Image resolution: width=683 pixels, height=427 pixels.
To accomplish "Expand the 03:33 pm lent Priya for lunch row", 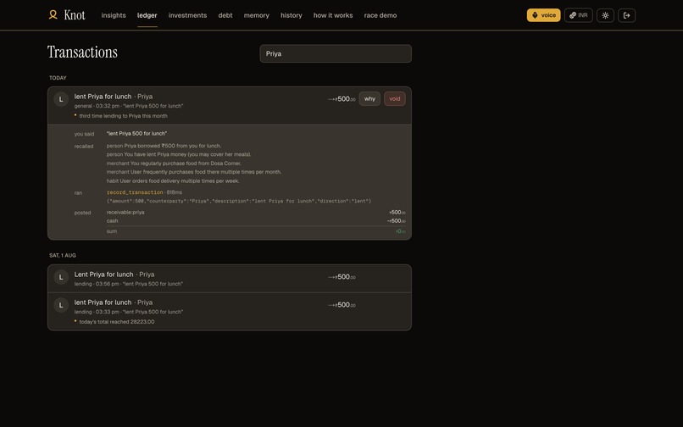I will (230, 312).
